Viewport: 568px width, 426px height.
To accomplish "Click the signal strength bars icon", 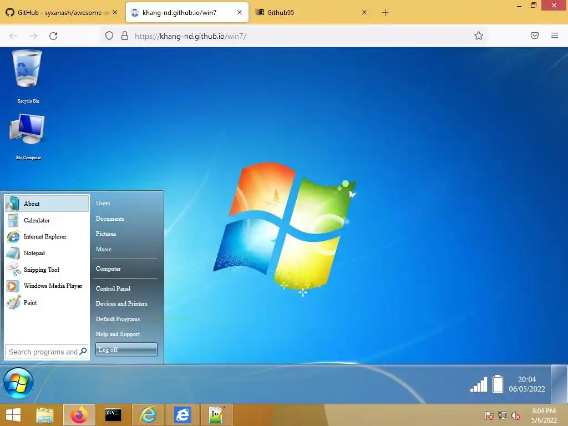I will pyautogui.click(x=479, y=384).
